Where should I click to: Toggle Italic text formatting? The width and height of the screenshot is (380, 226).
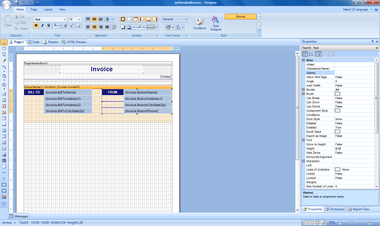42,25
